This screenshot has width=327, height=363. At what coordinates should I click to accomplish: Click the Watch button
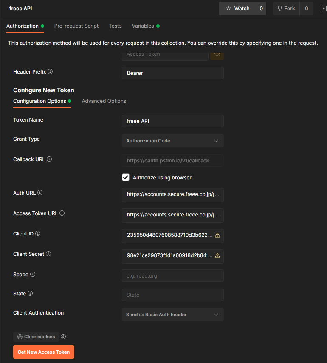coord(237,9)
